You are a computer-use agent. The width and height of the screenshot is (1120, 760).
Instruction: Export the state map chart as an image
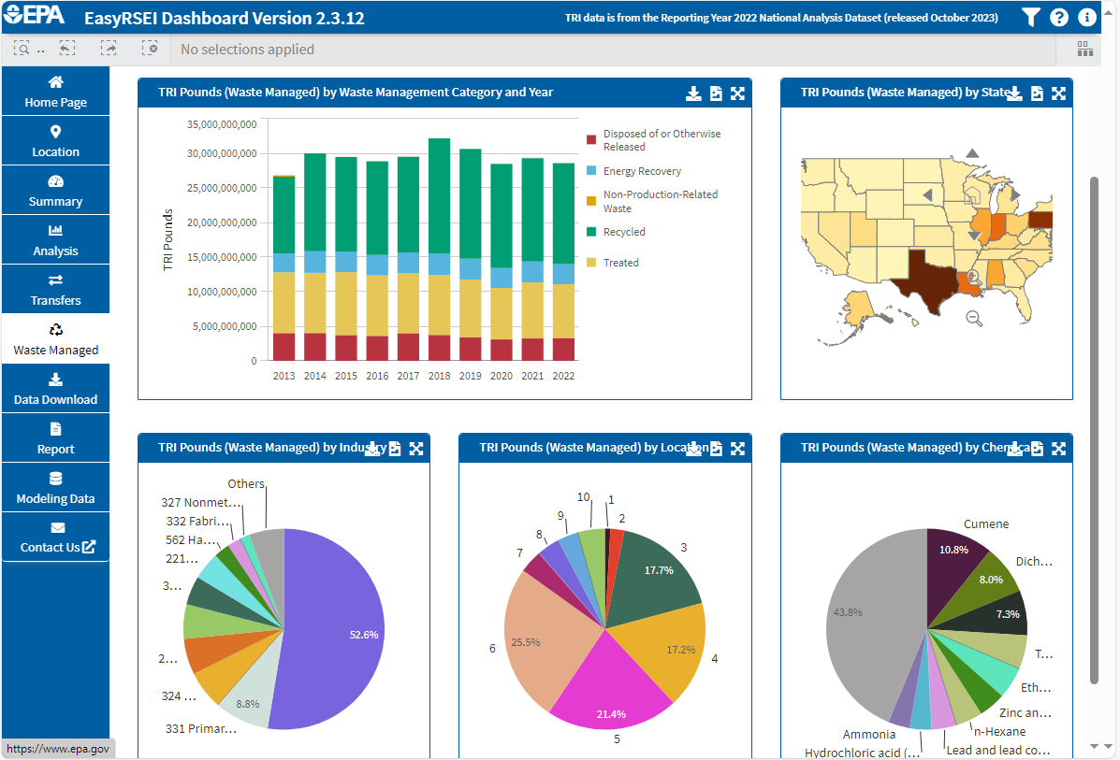[1037, 93]
